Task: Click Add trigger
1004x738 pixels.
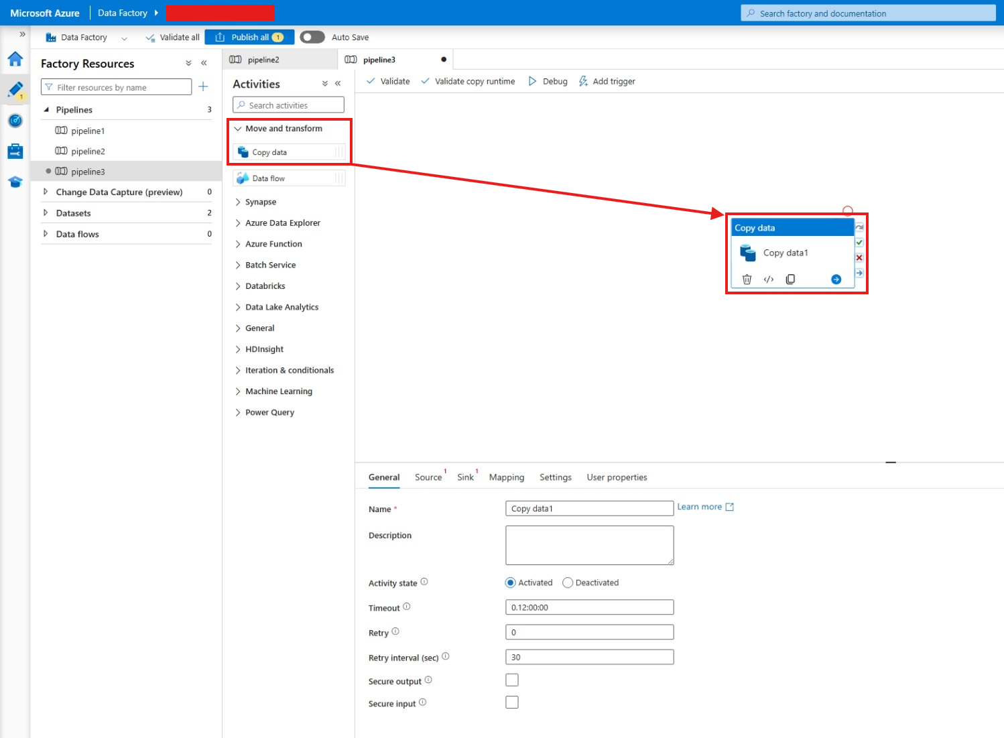Action: [x=607, y=81]
